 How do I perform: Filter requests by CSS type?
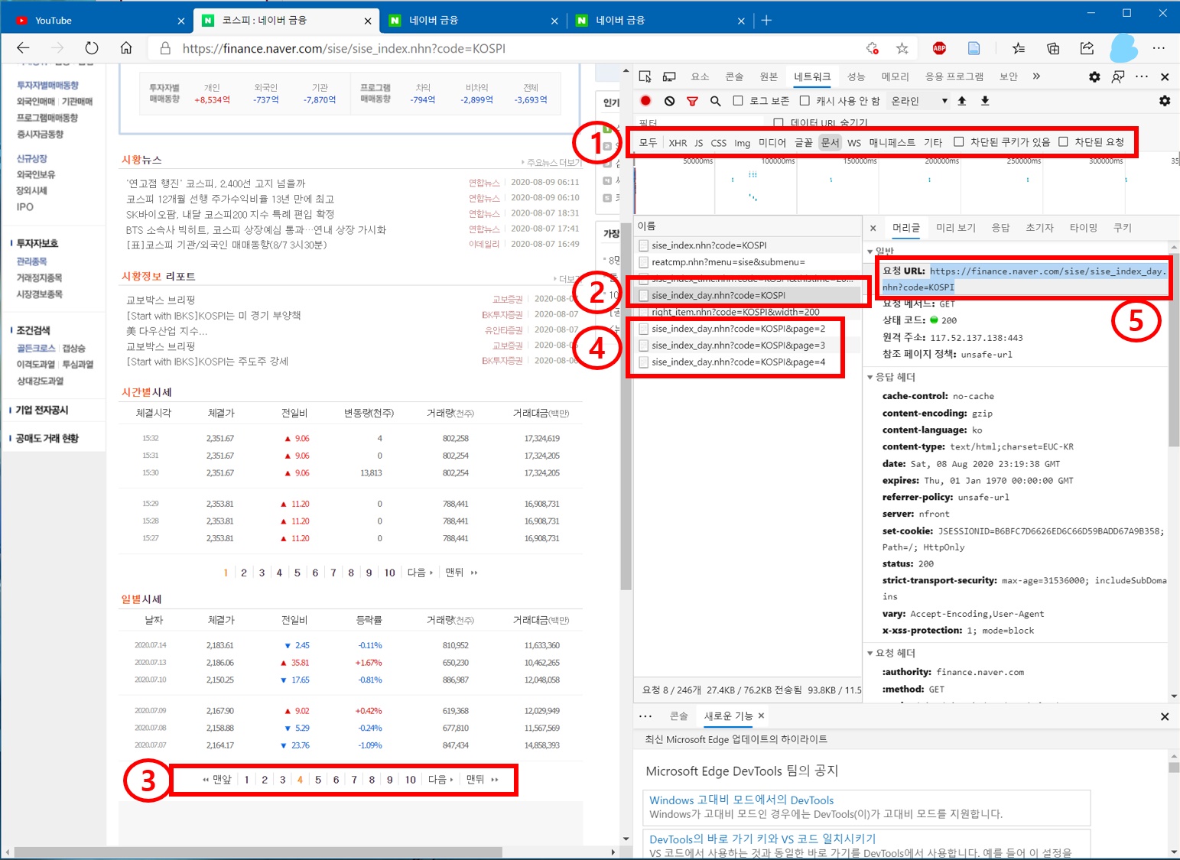click(x=718, y=143)
